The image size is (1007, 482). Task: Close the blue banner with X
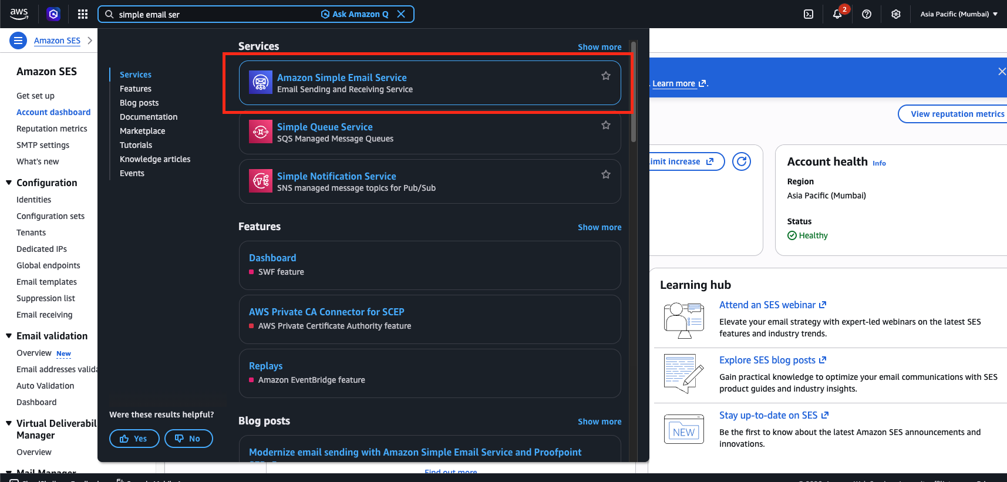pos(1002,72)
